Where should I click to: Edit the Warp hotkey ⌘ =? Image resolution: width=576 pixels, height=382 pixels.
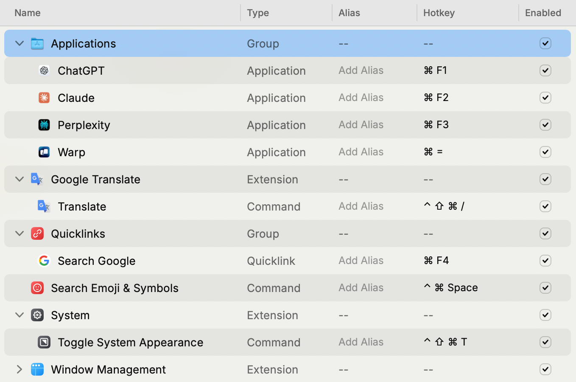433,152
